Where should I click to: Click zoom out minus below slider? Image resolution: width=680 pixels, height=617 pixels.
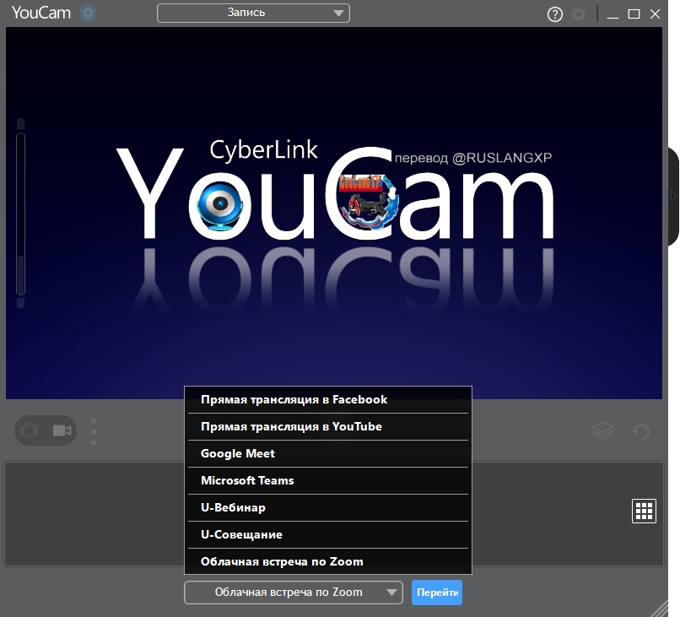[x=20, y=302]
